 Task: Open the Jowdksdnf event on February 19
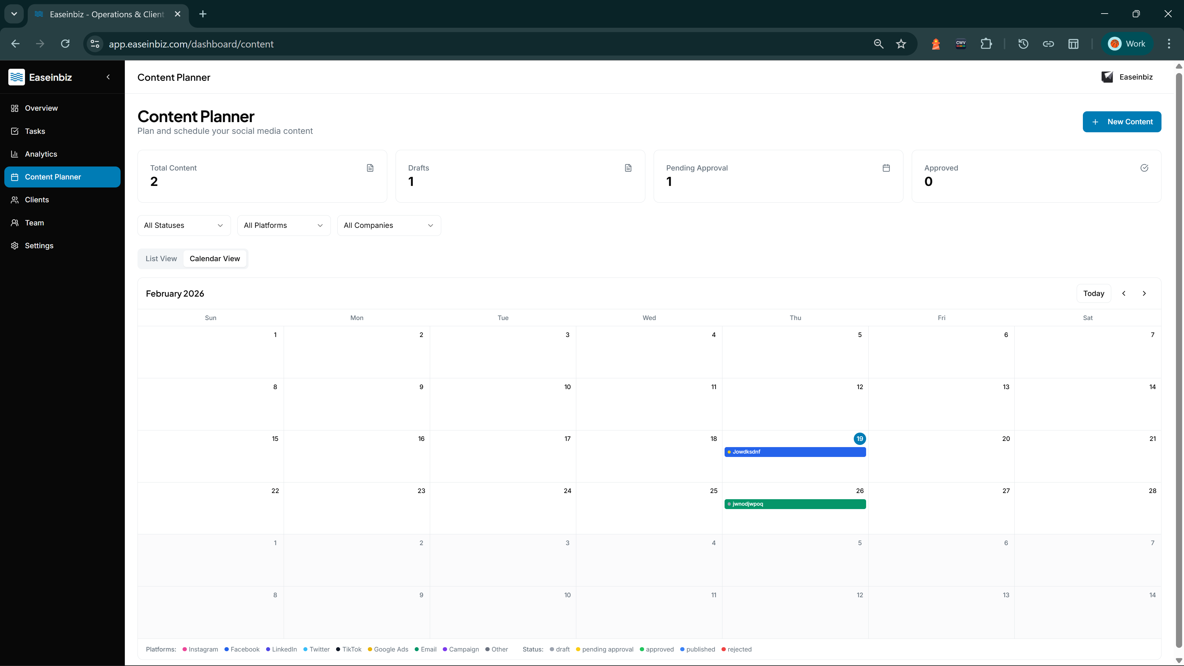click(795, 452)
